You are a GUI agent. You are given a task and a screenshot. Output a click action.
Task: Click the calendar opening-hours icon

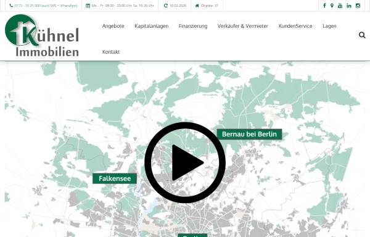pyautogui.click(x=88, y=6)
